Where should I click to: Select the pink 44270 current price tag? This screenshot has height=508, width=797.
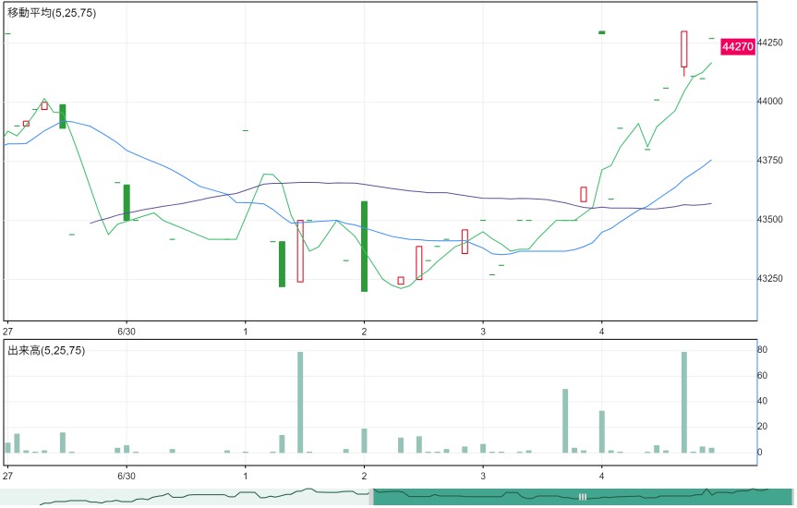pos(738,47)
